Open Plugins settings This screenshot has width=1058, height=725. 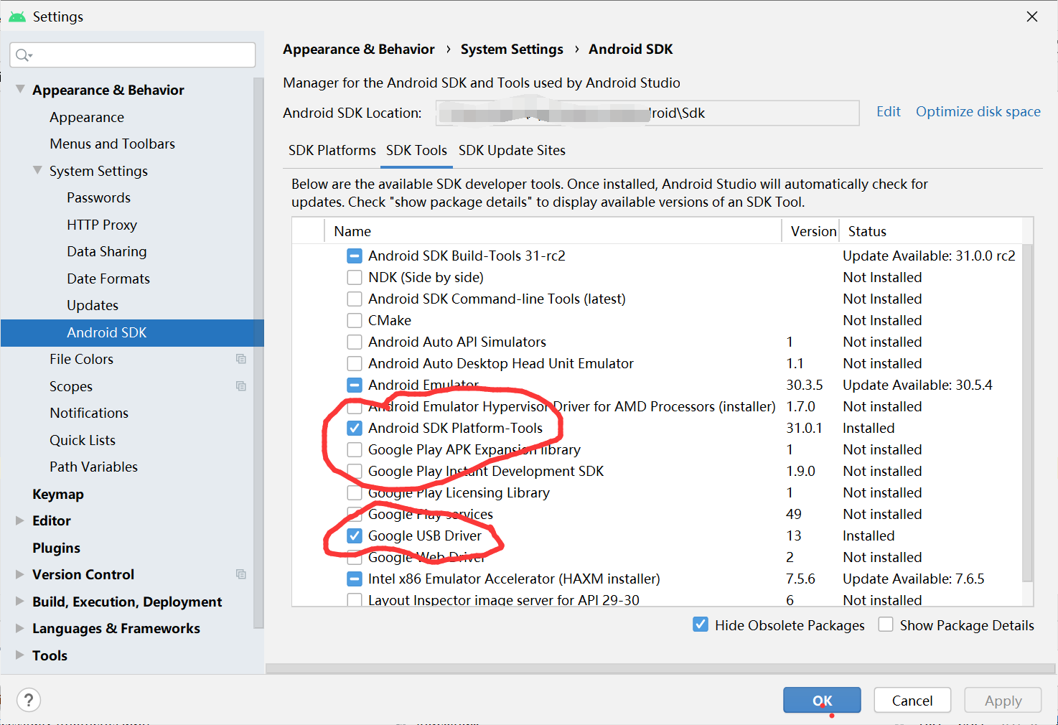coord(56,548)
